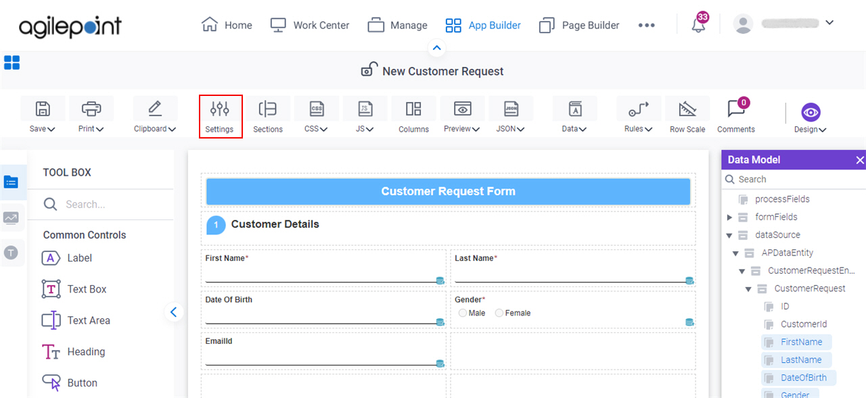The width and height of the screenshot is (866, 398).
Task: Expand the Print dropdown arrow
Action: 100,129
